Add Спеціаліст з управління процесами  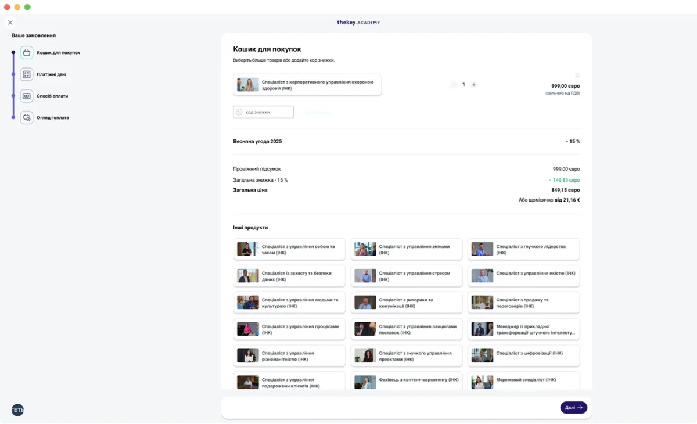[289, 329]
